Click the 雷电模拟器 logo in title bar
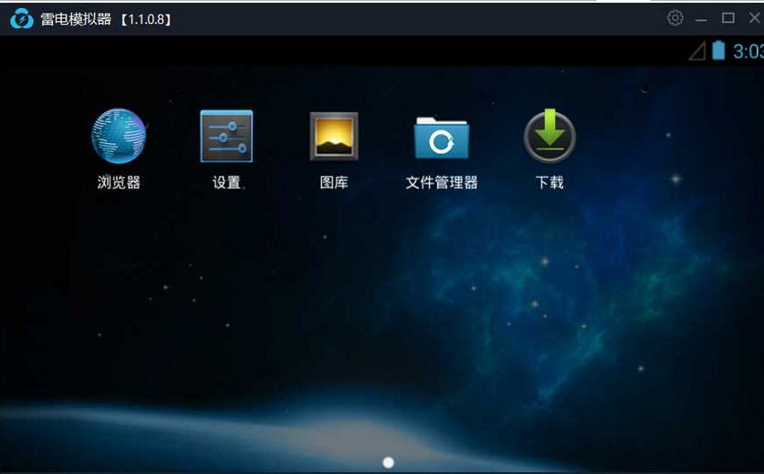This screenshot has height=474, width=764. pos(22,19)
